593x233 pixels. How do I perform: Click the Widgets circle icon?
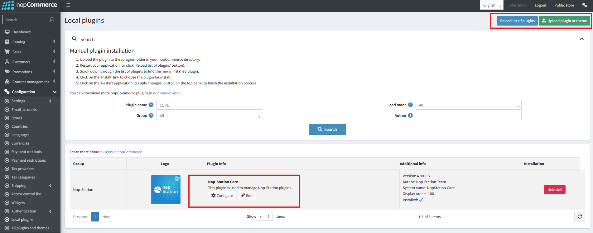point(7,203)
